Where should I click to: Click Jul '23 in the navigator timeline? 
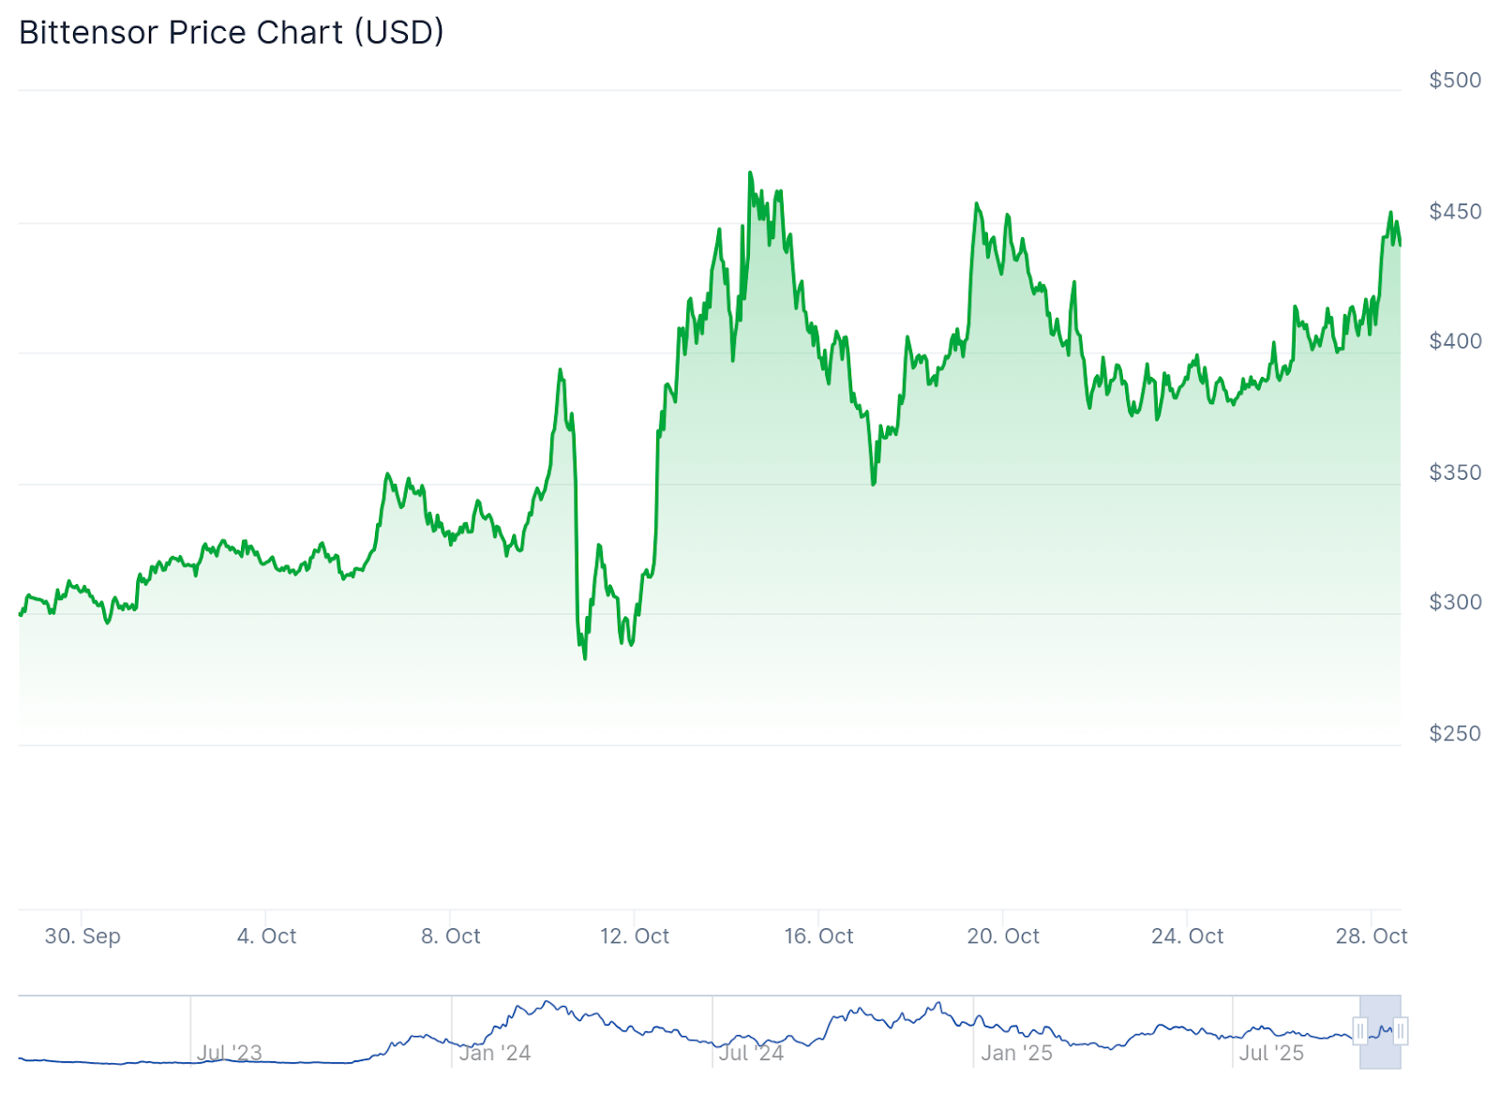(x=229, y=1053)
